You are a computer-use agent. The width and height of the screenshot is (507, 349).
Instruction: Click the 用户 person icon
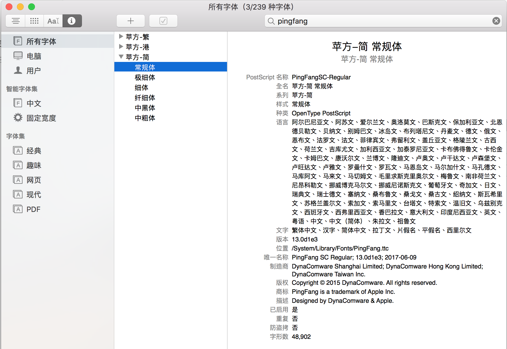click(18, 70)
